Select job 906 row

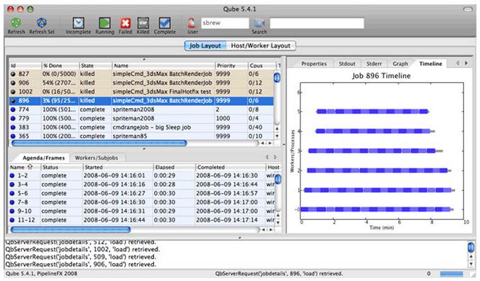(141, 83)
